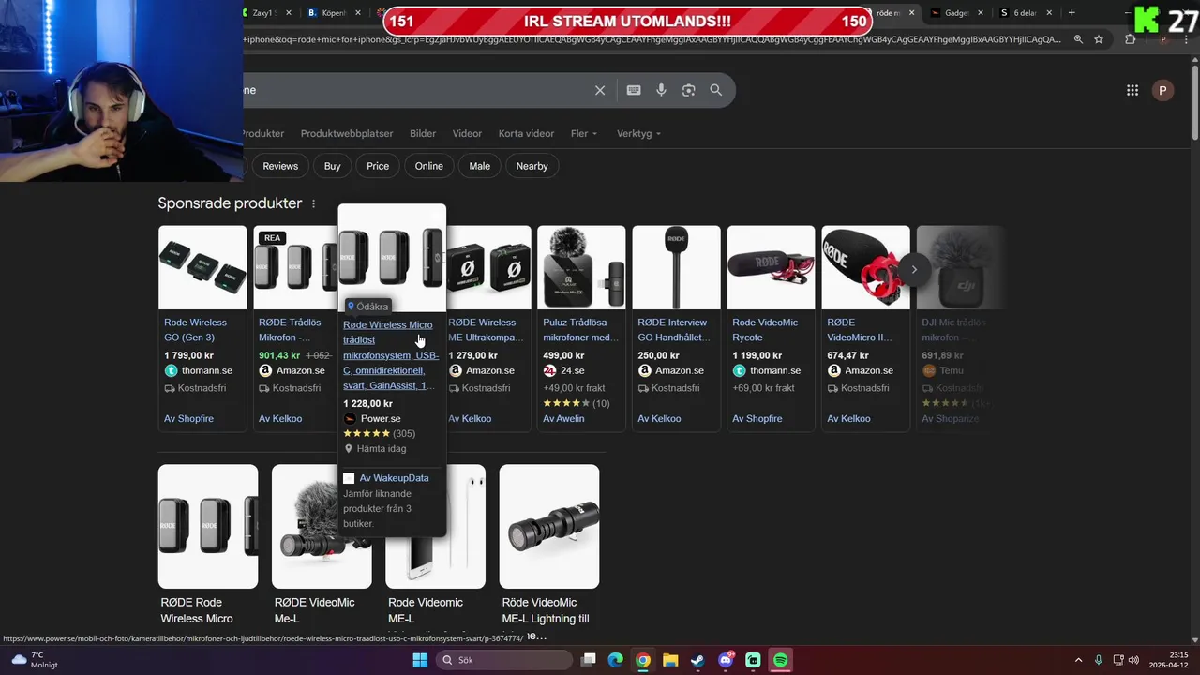Click the Av Shopfire link under VideoMic Rycote
This screenshot has width=1200, height=675.
tap(757, 418)
